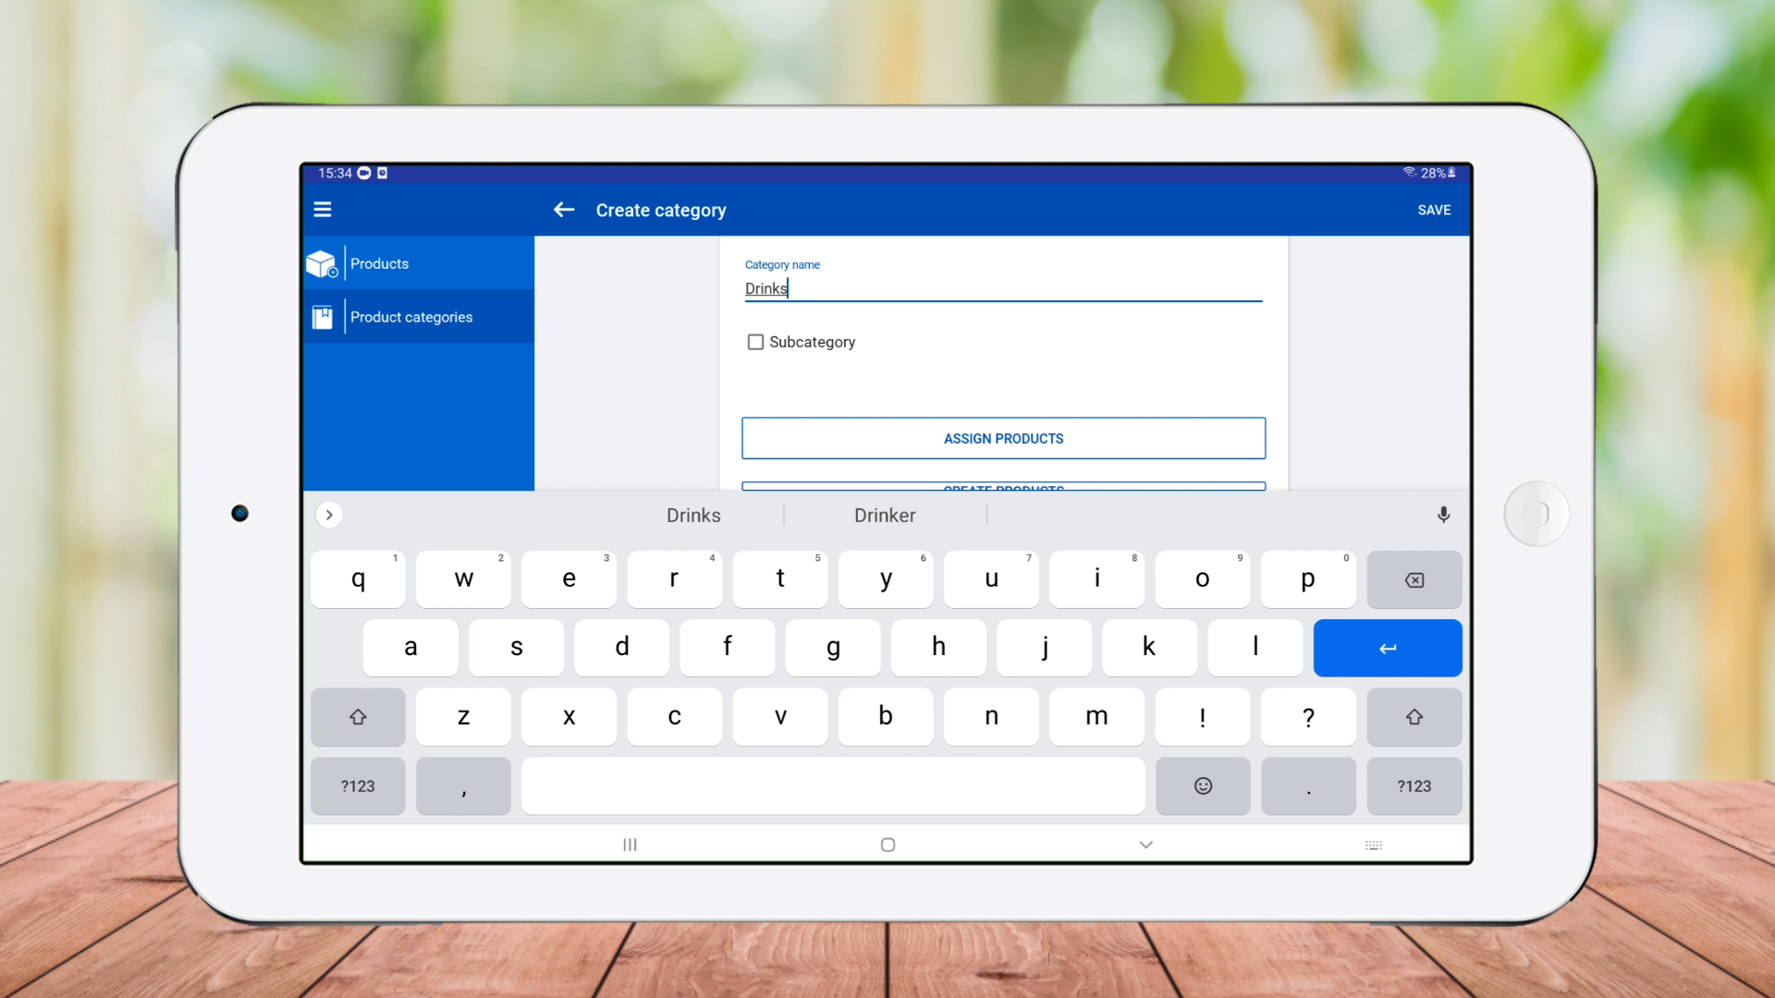Tap the microphone voice input icon
This screenshot has height=998, width=1775.
[1443, 515]
